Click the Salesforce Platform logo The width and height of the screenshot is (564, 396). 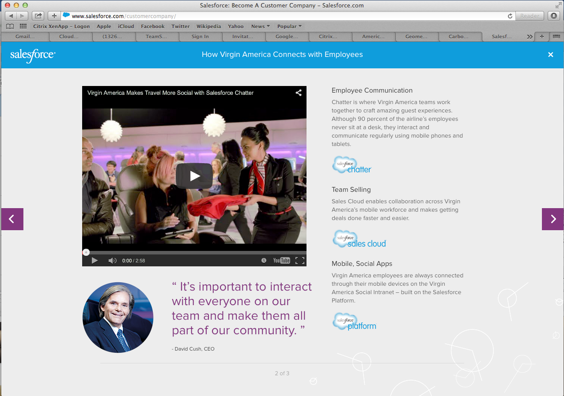[x=354, y=322]
